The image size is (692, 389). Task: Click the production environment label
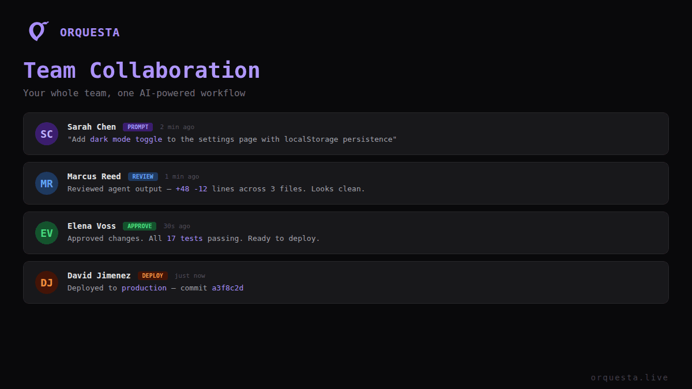[x=144, y=288]
